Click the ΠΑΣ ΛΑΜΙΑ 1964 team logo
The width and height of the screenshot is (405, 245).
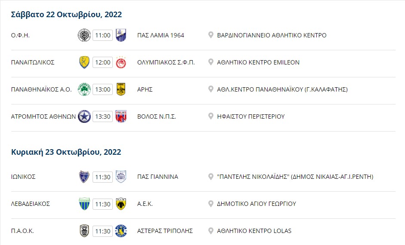[x=121, y=35]
